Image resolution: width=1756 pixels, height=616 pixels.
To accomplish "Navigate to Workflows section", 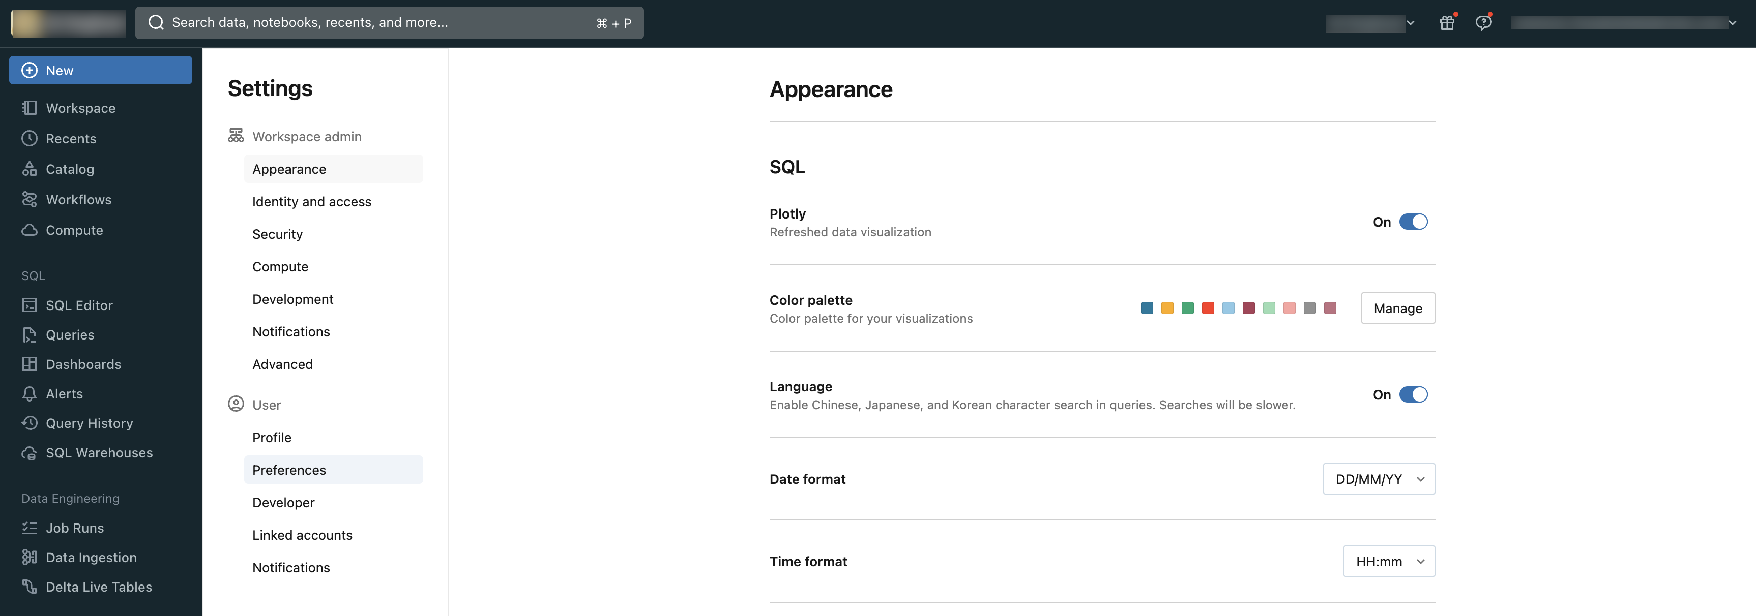I will pos(77,200).
